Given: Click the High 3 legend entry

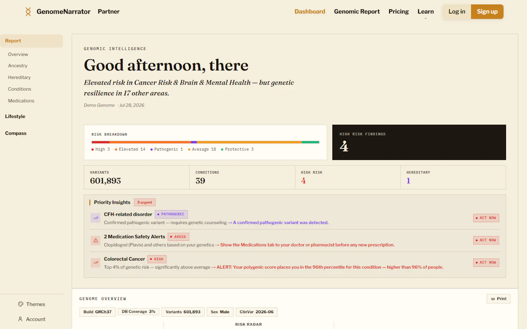Looking at the screenshot, I should [101, 149].
